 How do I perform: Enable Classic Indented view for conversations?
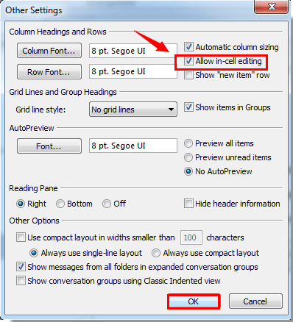click(x=21, y=281)
